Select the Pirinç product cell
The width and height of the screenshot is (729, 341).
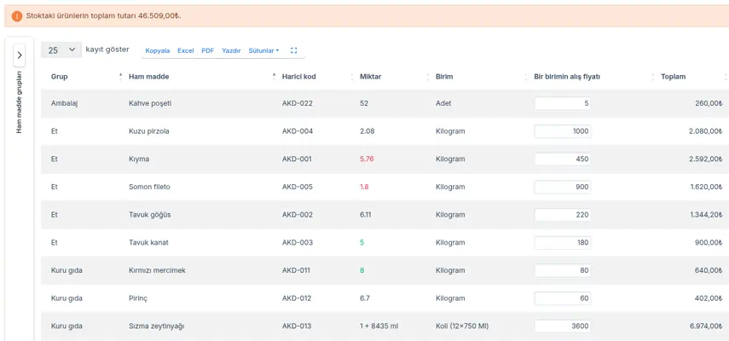[x=138, y=298]
